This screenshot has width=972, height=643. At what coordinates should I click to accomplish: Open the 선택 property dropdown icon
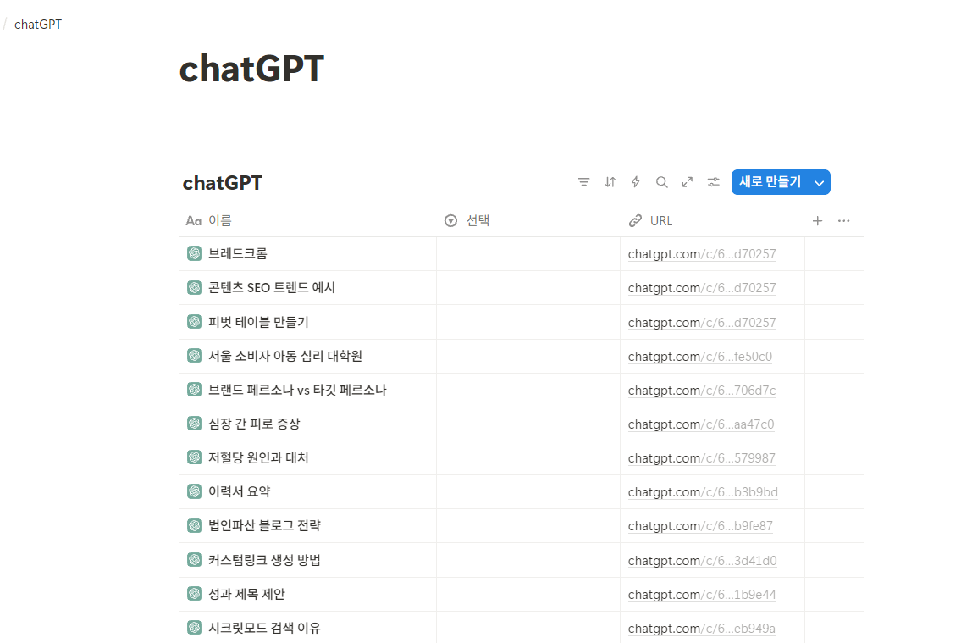(450, 220)
